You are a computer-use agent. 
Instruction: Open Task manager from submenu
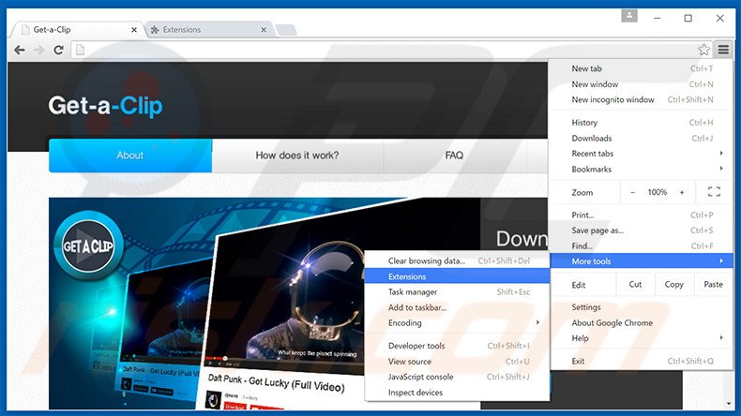point(457,291)
